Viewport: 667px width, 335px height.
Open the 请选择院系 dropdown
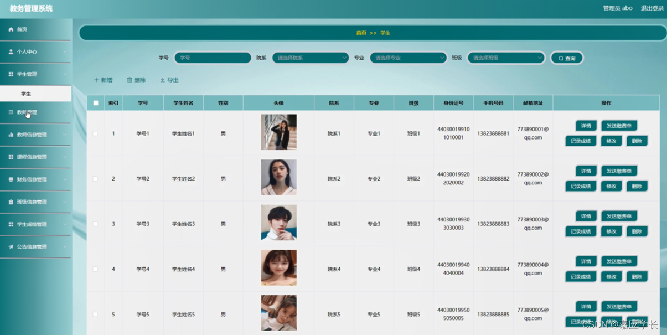[x=311, y=58]
